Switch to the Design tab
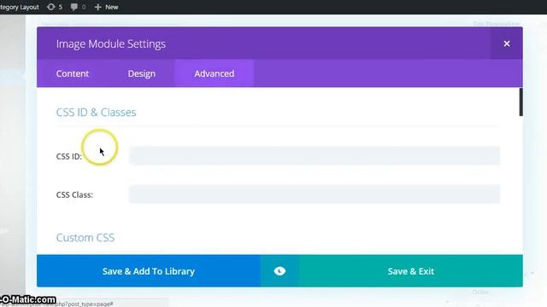This screenshot has width=547, height=307. point(141,73)
